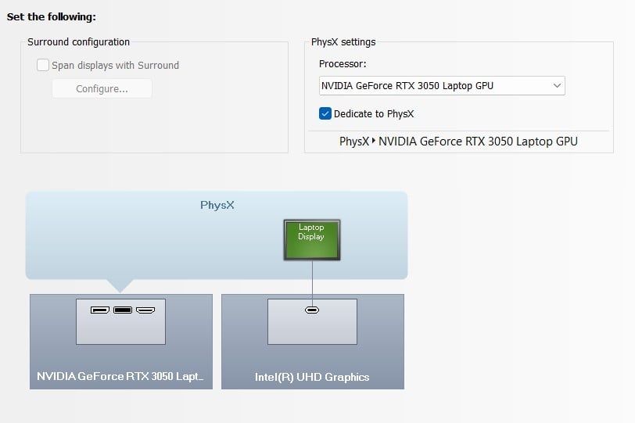Viewport: 635px width, 423px height.
Task: Click the HDMI port icon on NVIDIA GPU
Action: tap(145, 310)
